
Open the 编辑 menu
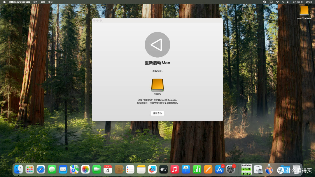(x=43, y=2)
